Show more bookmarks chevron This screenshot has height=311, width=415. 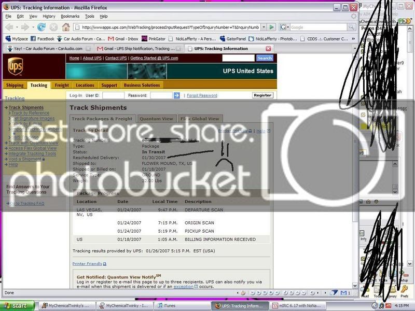(353, 39)
